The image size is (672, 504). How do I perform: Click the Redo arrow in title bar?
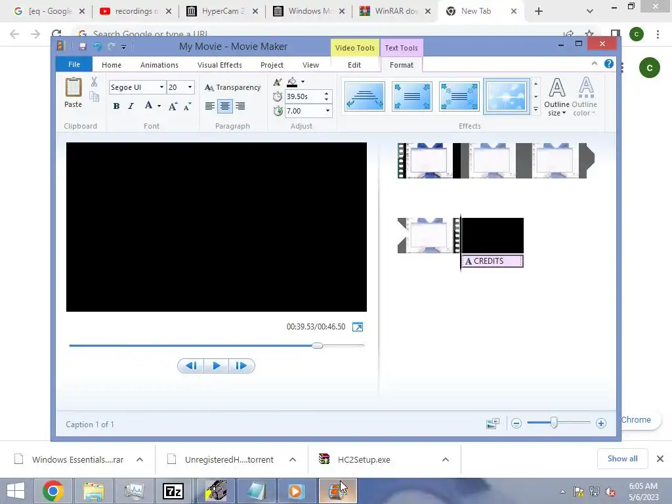[112, 47]
